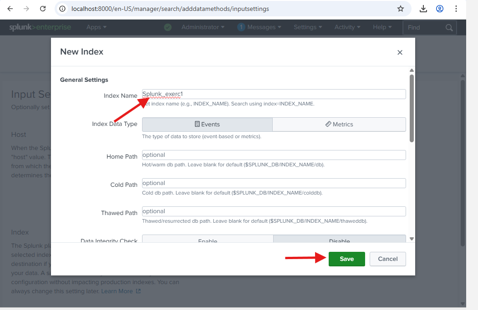The image size is (478, 310).
Task: Click the Thawed Path input field
Action: coord(274,211)
